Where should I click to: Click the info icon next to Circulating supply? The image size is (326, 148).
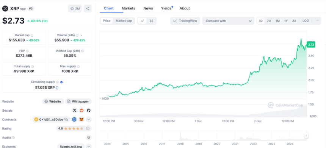pos(57,82)
